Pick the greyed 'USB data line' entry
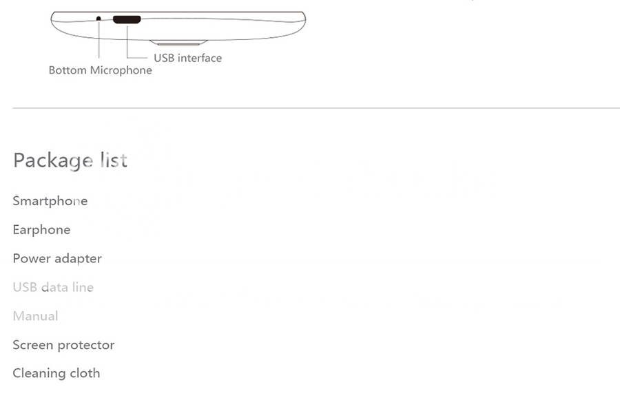The image size is (620, 400). [53, 287]
